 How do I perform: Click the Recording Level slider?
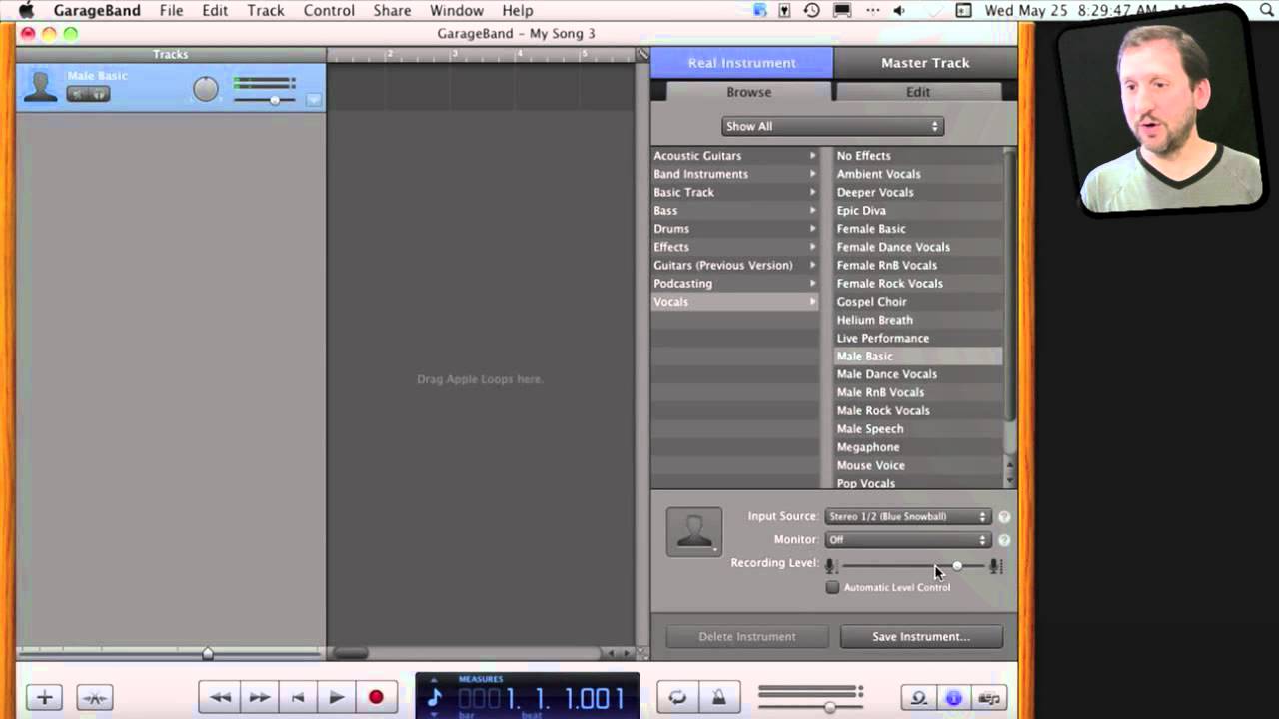click(x=913, y=566)
